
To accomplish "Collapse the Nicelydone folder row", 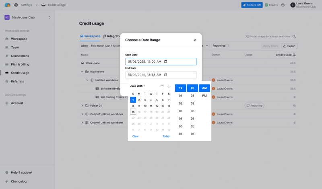I will (82, 72).
